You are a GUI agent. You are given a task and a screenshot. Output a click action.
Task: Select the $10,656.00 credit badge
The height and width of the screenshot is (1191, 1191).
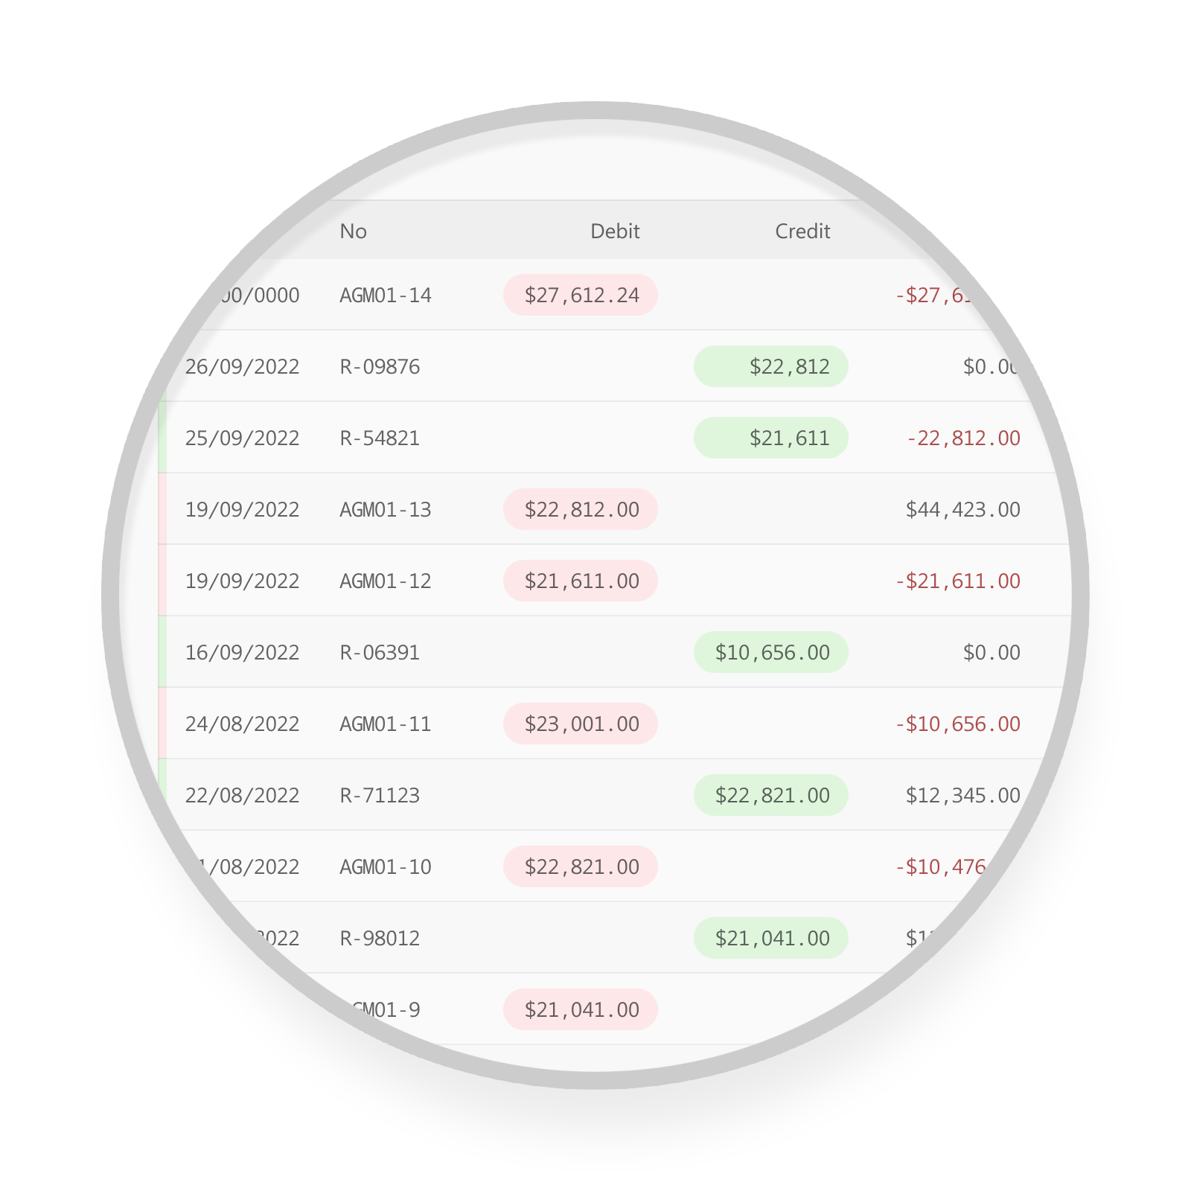771,653
